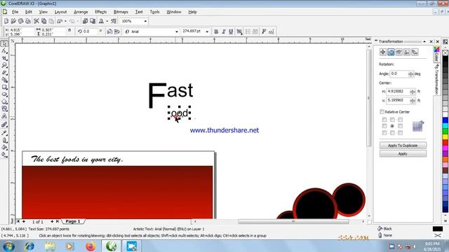Open the Bitmaps menu
The width and height of the screenshot is (449, 252).
121,12
